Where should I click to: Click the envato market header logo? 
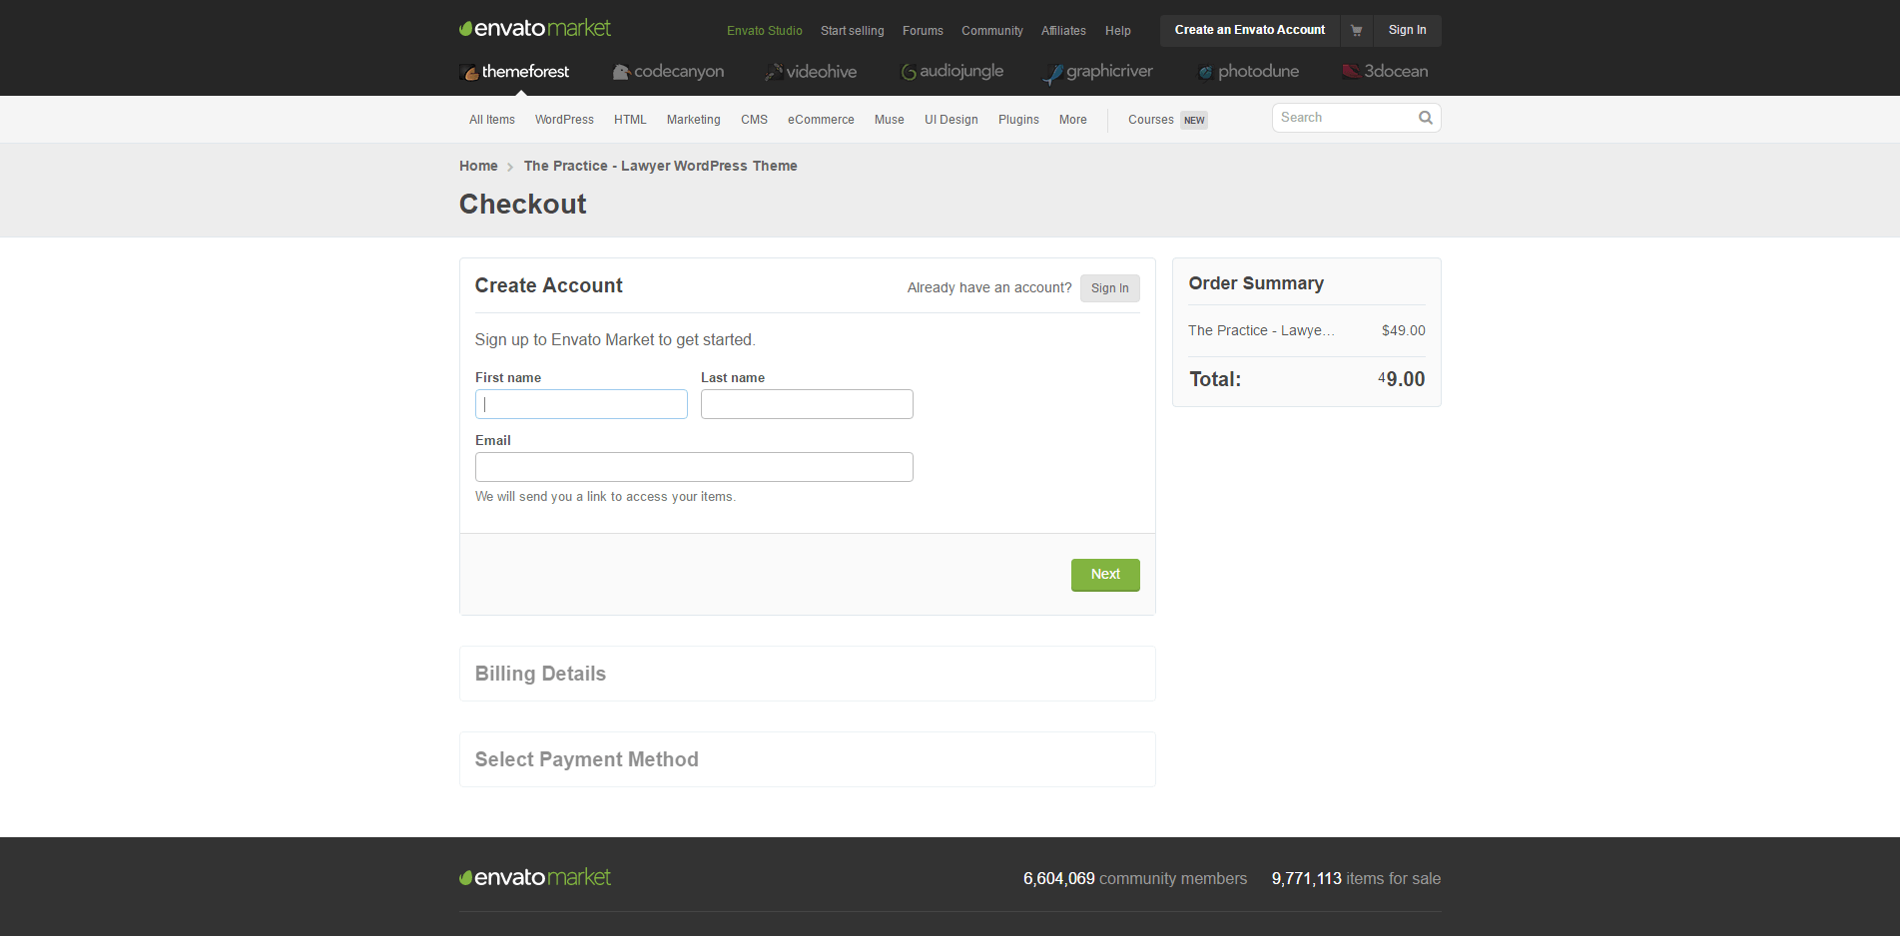click(x=535, y=29)
